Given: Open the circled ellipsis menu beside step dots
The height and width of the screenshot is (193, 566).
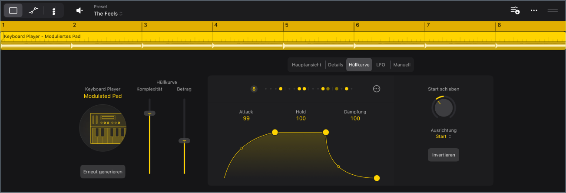Looking at the screenshot, I should 377,89.
